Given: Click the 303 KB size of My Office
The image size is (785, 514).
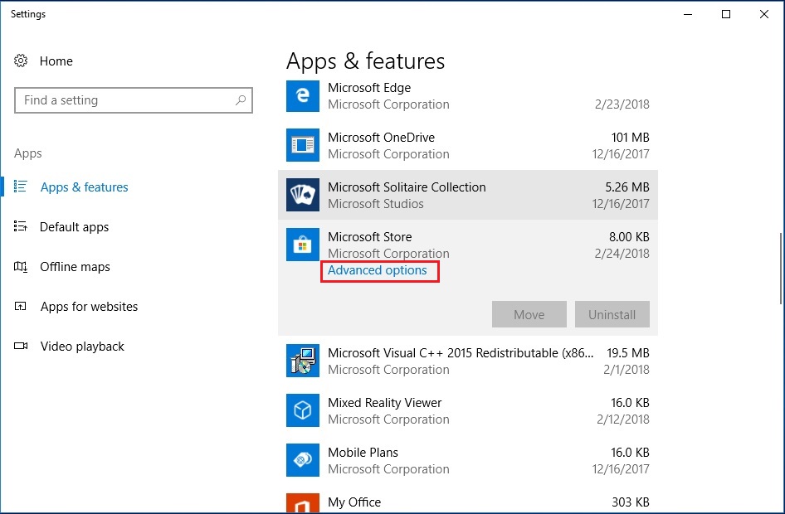Looking at the screenshot, I should pyautogui.click(x=631, y=502).
